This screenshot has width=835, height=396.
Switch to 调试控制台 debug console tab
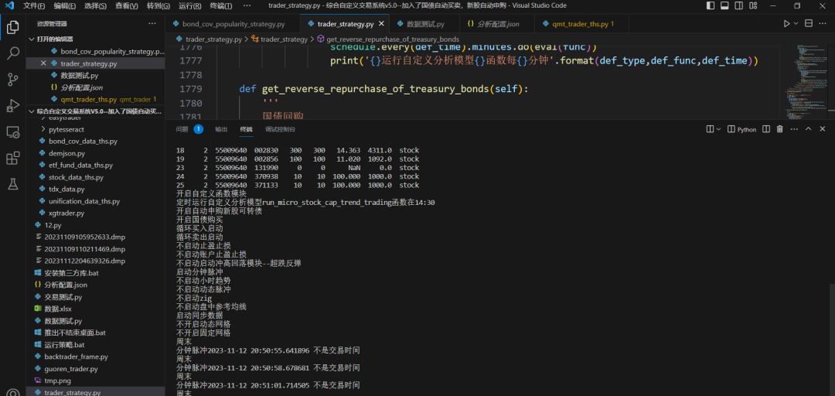click(x=280, y=129)
